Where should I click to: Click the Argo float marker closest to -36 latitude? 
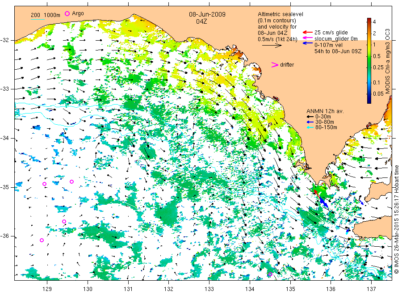[42, 240]
